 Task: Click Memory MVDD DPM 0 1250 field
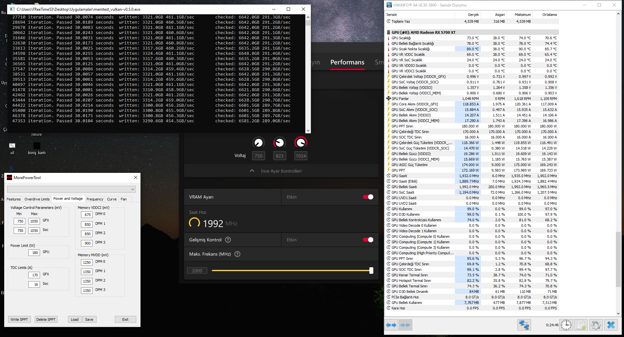[x=87, y=262]
